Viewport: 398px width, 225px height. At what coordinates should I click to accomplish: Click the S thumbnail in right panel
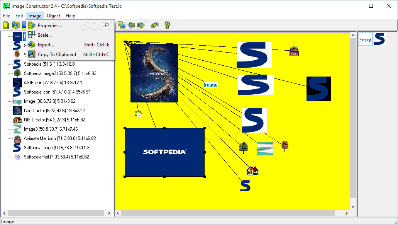pyautogui.click(x=379, y=39)
